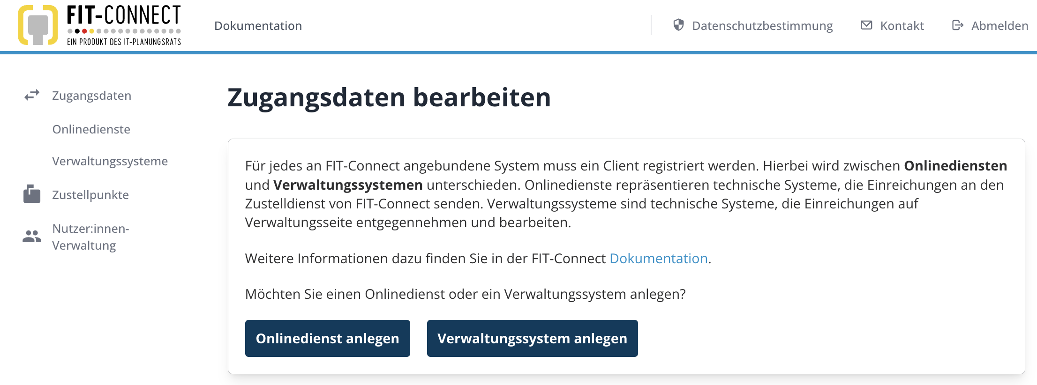Click the Zustellpunkte mailbox icon in sidebar

coord(32,194)
